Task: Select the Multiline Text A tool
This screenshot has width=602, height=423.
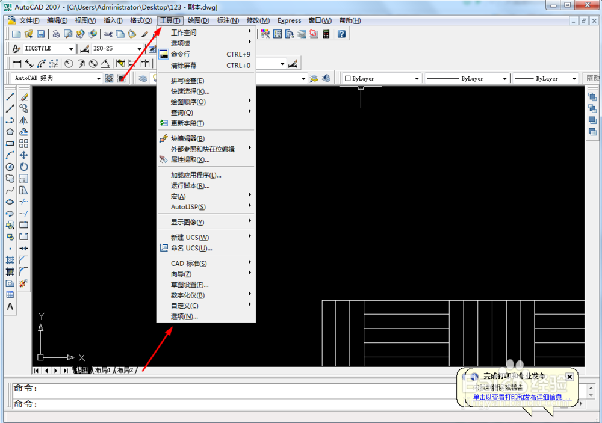Action: (10, 306)
